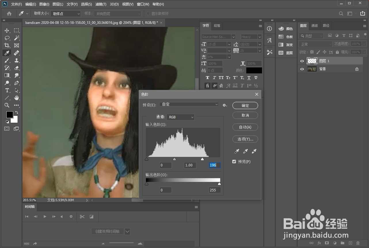Image resolution: width=369 pixels, height=248 pixels.
Task: Toggle standard ligatures fi button
Action: tap(208, 86)
